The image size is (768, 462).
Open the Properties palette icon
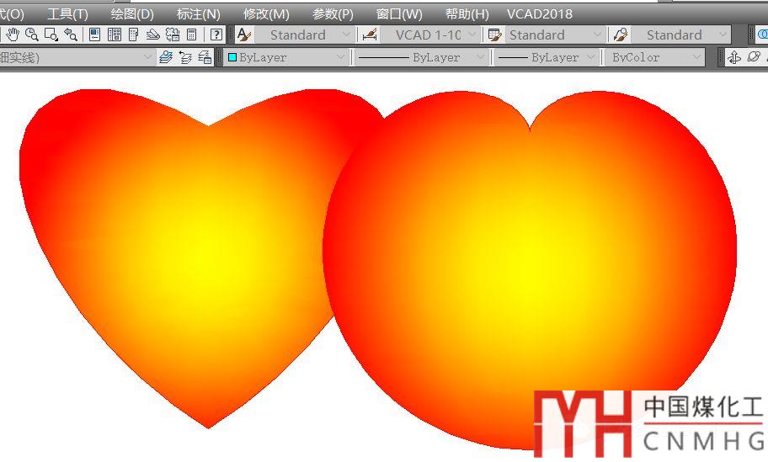pyautogui.click(x=95, y=35)
